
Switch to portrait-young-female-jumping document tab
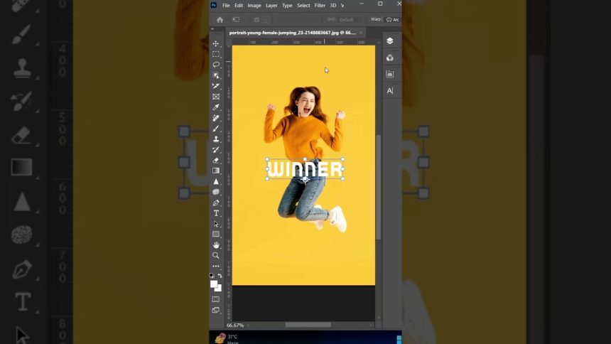[x=292, y=33]
